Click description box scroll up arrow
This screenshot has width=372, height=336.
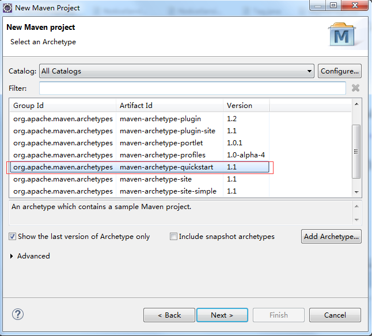pos(356,207)
